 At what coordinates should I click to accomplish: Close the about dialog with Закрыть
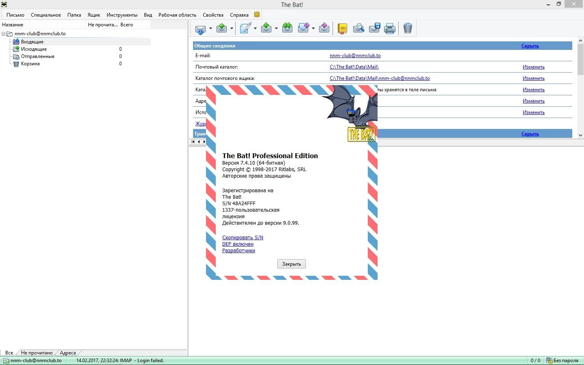pyautogui.click(x=292, y=264)
